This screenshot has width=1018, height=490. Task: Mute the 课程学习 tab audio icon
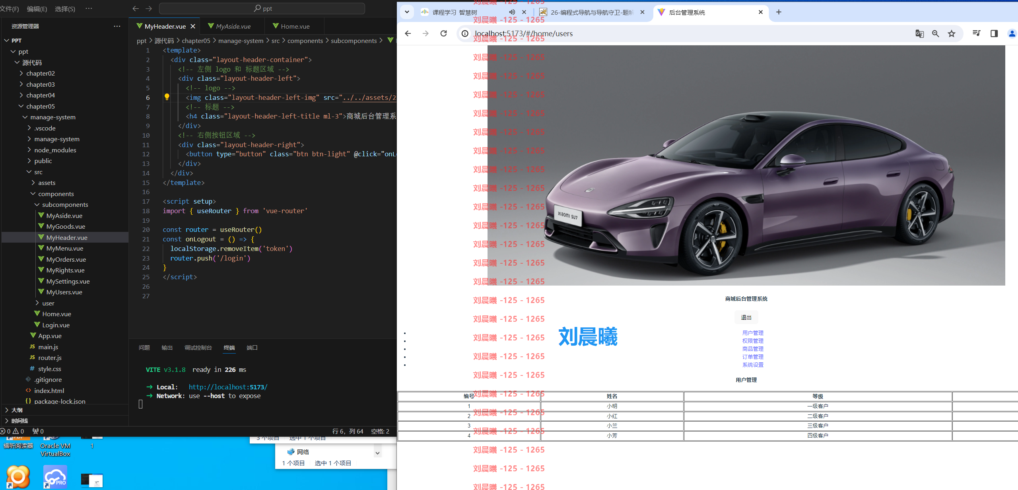[512, 12]
